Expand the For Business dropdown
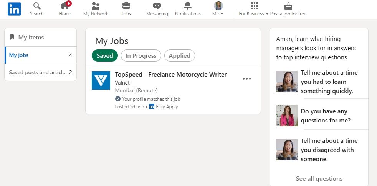This screenshot has height=186, width=377. tap(254, 9)
